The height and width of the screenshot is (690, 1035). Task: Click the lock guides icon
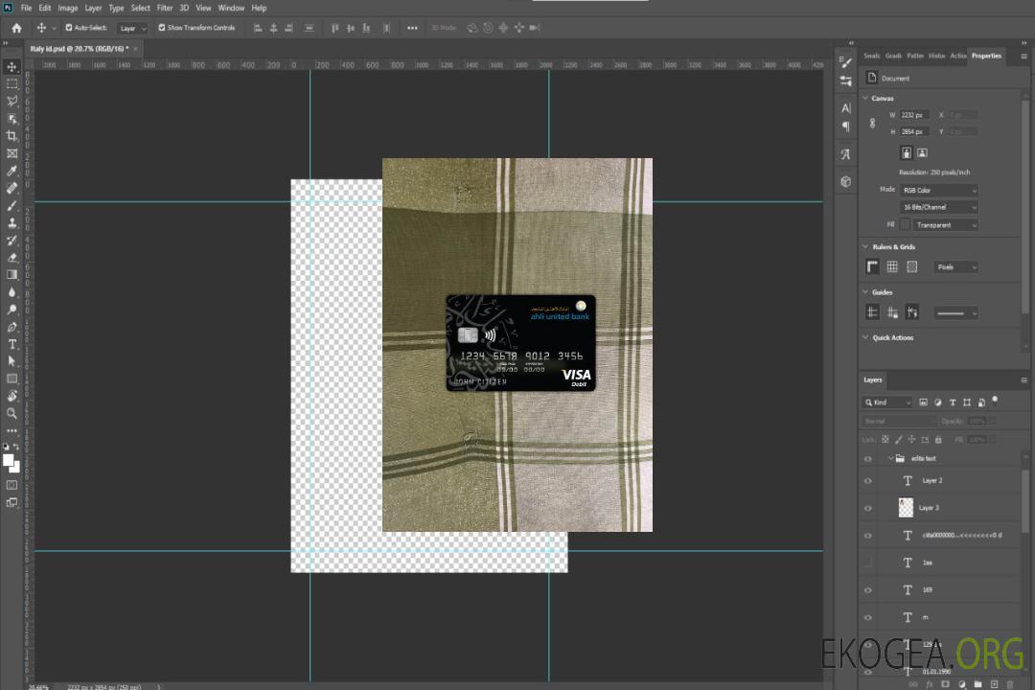pos(892,312)
